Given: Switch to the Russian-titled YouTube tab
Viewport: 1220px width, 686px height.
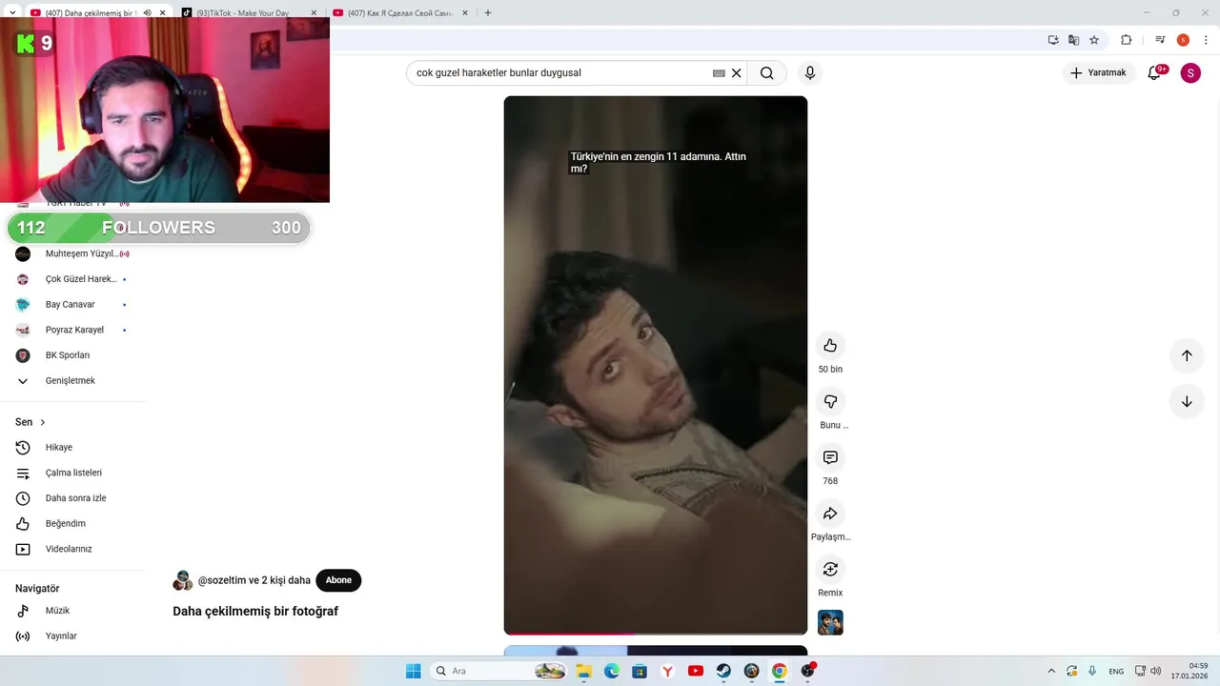Looking at the screenshot, I should [399, 13].
